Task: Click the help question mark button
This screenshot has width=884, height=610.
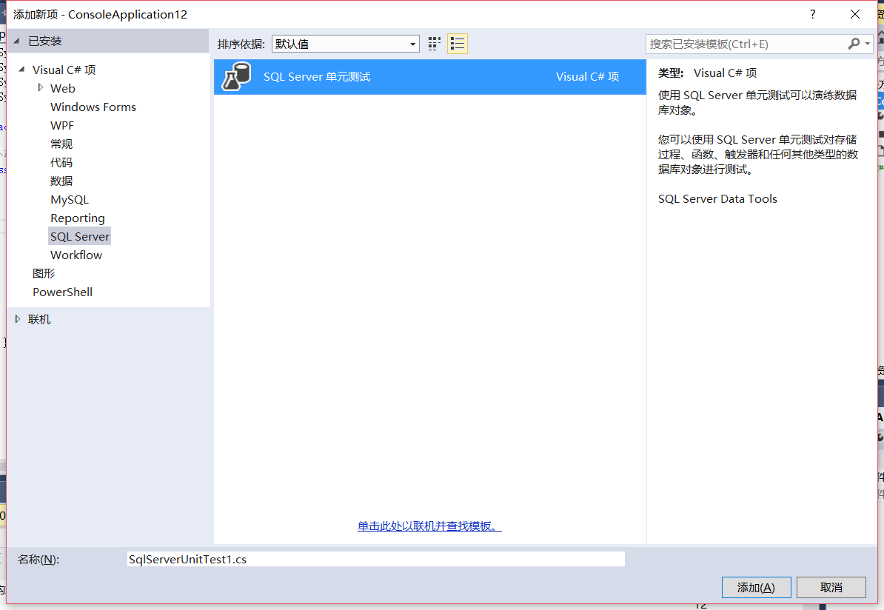Action: click(x=812, y=15)
